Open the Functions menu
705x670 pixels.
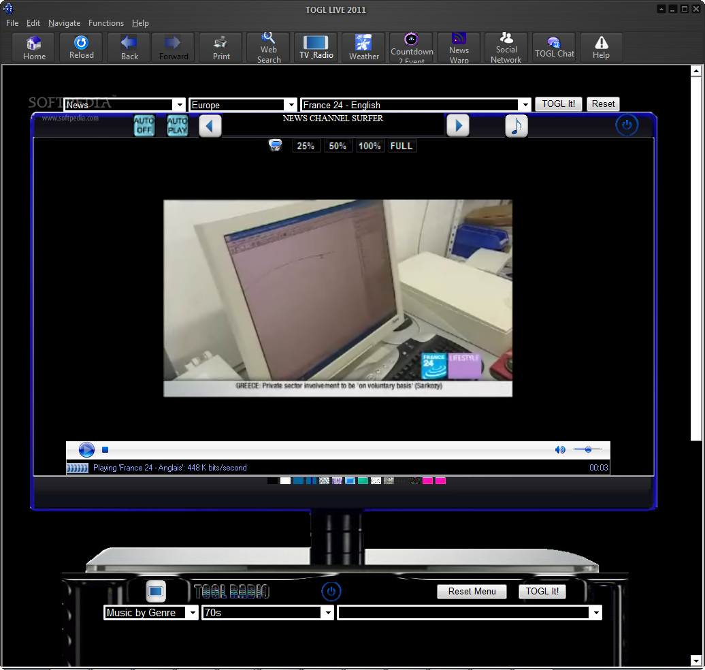click(x=106, y=23)
